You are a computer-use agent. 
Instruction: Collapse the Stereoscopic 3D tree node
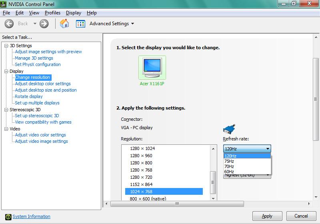click(6, 110)
